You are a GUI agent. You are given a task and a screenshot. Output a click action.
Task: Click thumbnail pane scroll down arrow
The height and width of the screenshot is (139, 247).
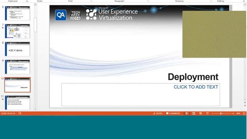(x=35, y=110)
